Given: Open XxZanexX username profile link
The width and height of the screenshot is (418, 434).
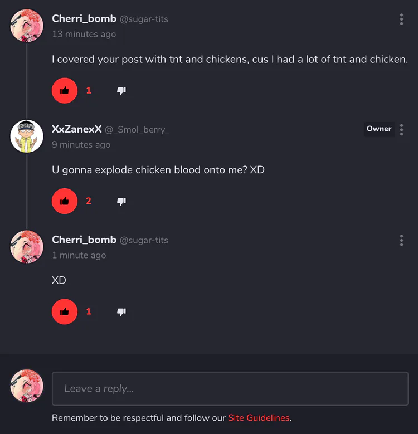Looking at the screenshot, I should click(x=77, y=129).
